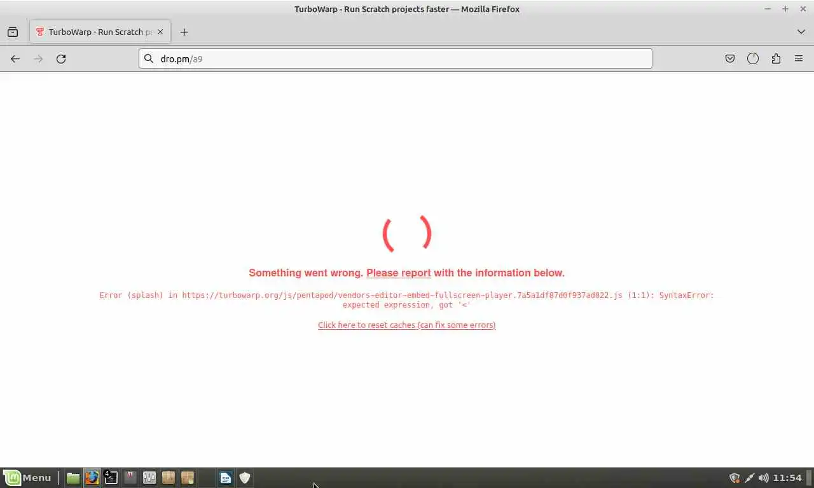The image size is (814, 488).
Task: Reload the current page
Action: [61, 58]
